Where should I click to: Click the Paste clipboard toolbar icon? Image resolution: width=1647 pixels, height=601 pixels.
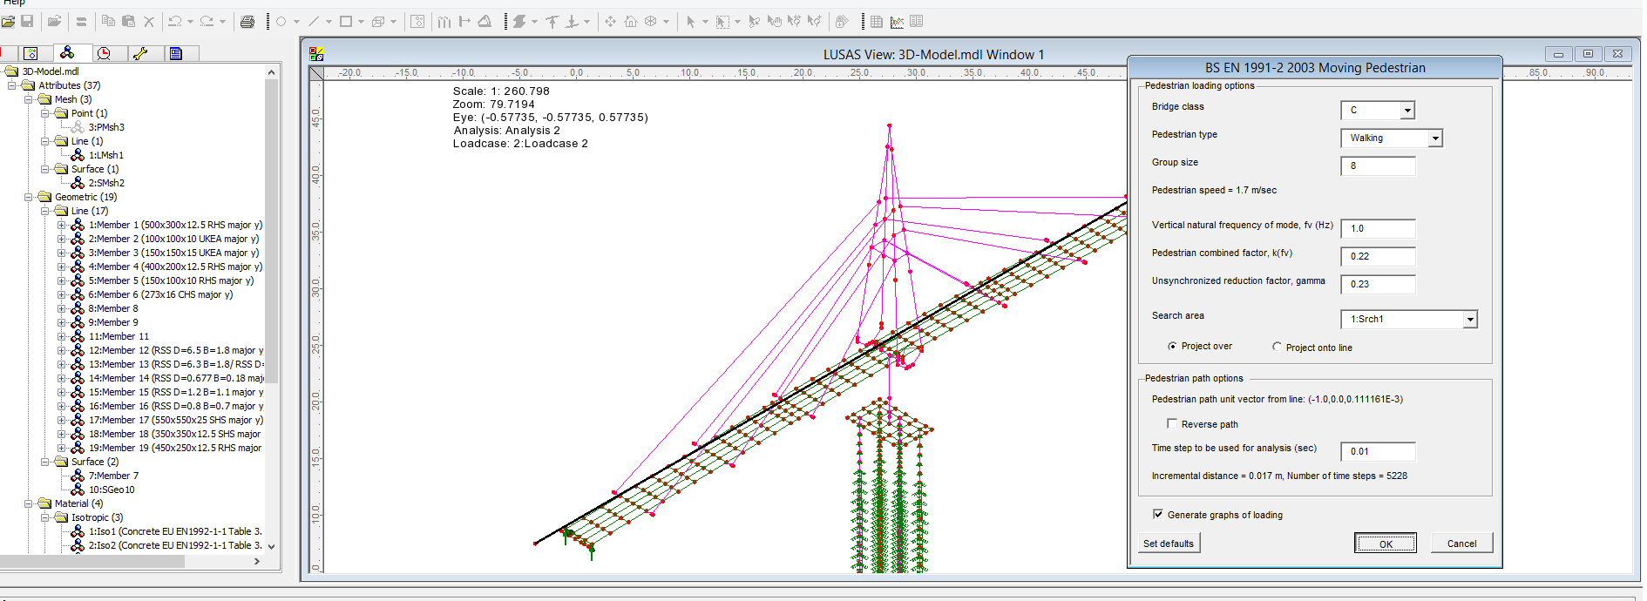pyautogui.click(x=128, y=22)
